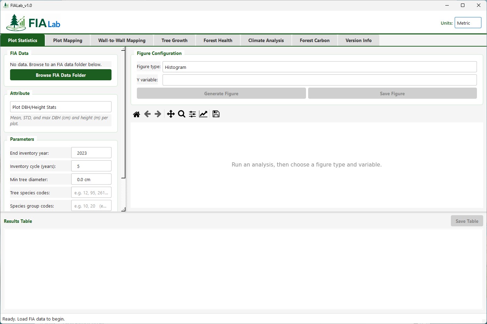Open the Tree Growth tab
487x324 pixels.
pyautogui.click(x=174, y=40)
